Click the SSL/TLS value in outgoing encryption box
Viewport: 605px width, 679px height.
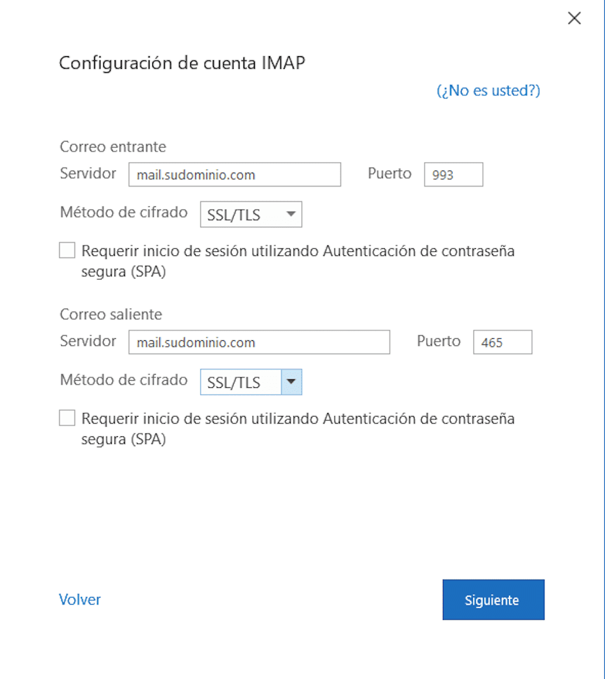point(234,383)
